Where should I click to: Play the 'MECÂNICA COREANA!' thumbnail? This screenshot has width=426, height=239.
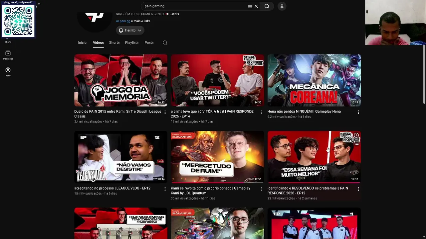[x=314, y=80]
